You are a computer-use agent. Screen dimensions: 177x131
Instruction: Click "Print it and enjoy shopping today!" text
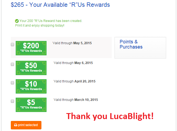[40, 25]
